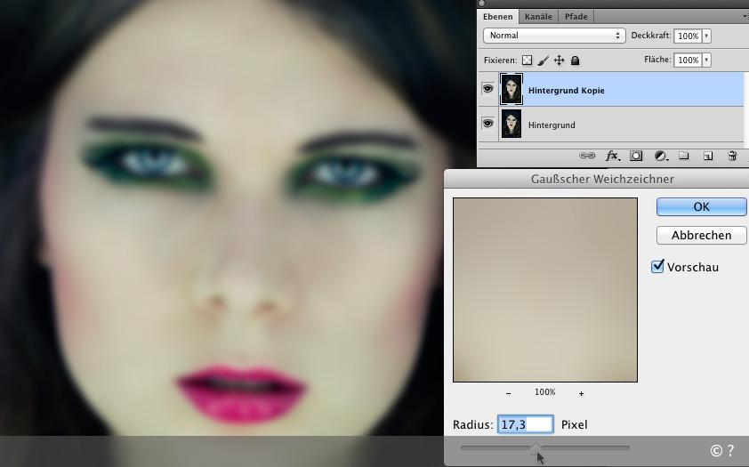Create a new layer
The width and height of the screenshot is (749, 467).
(708, 156)
